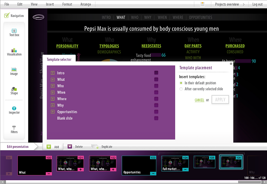Image resolution: width=267 pixels, height=184 pixels.
Task: Open the Insert menu
Action: [50, 4]
